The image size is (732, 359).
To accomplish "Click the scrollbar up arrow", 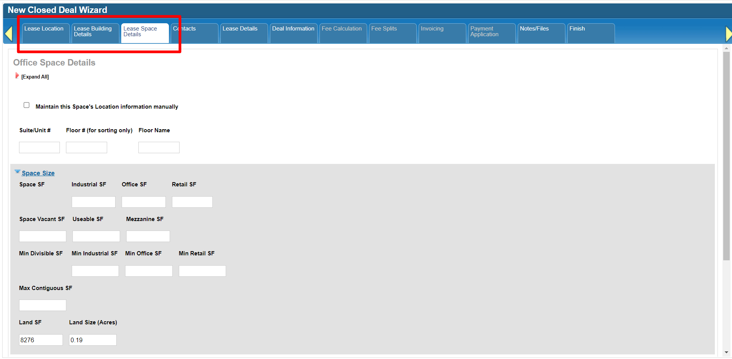I will [x=726, y=48].
